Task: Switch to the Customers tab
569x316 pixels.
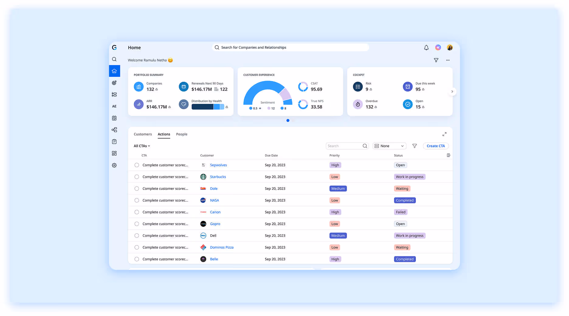Action: (x=143, y=134)
